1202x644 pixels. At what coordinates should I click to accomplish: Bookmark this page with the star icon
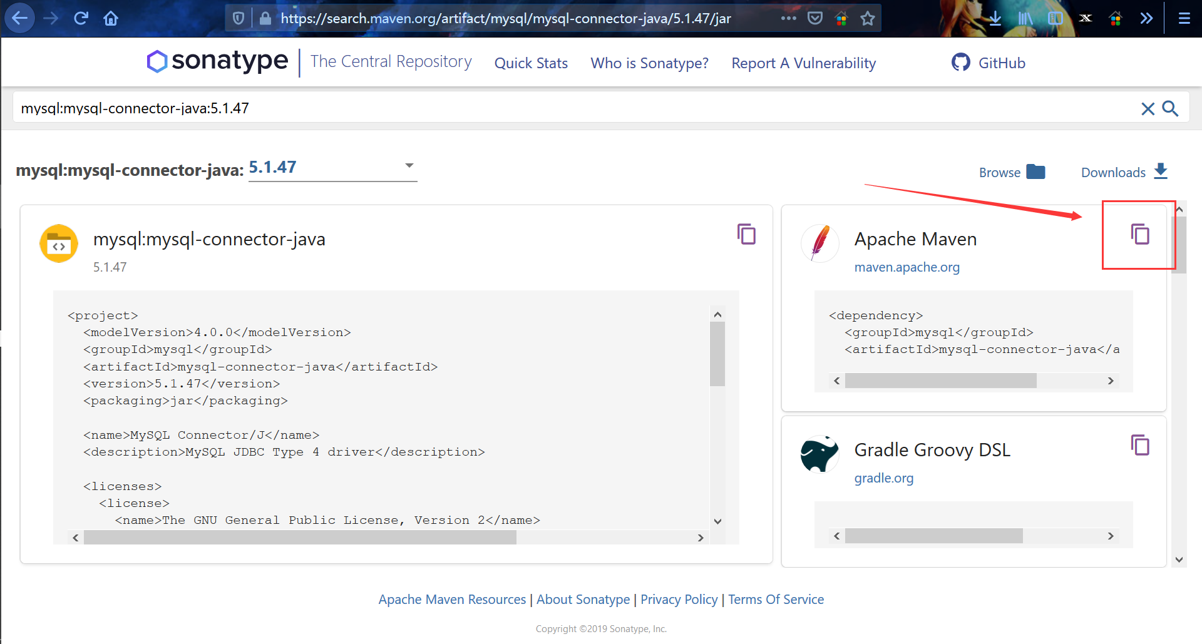[x=867, y=18]
